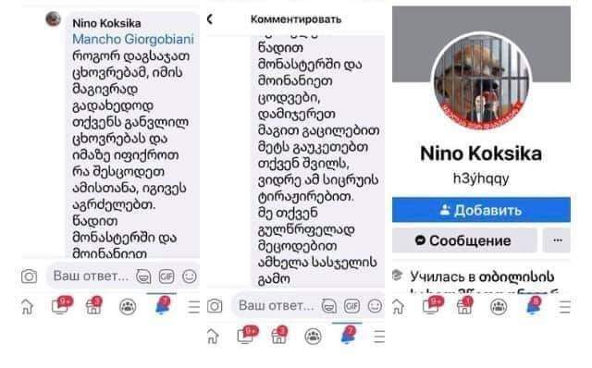
Task: Open notifications bell in right bottom bar
Action: (x=533, y=306)
